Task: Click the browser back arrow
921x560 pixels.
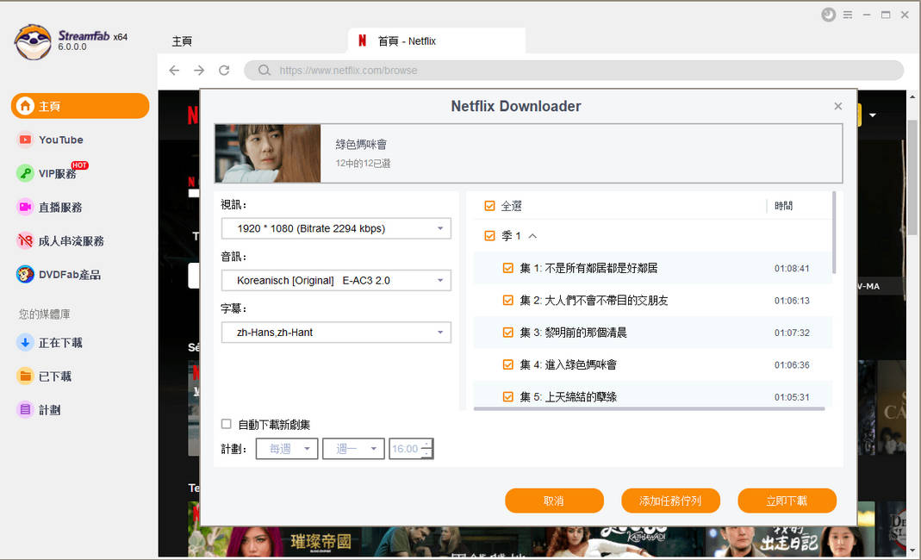Action: 175,71
